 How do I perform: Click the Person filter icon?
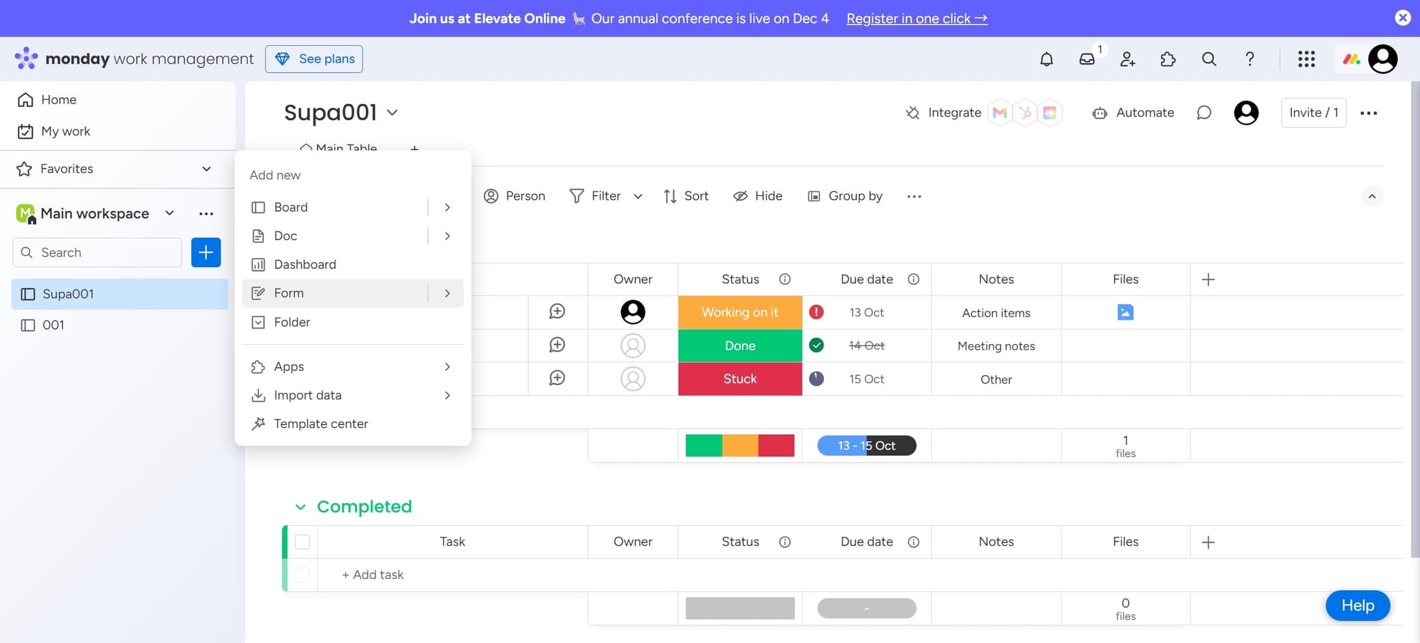(492, 196)
